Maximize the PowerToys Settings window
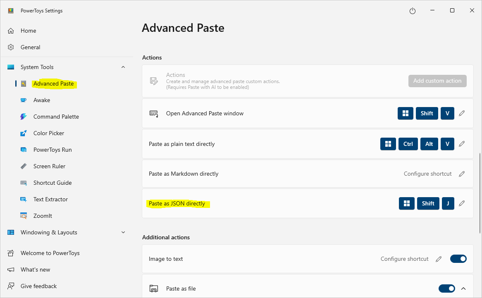This screenshot has width=482, height=298. (x=452, y=10)
